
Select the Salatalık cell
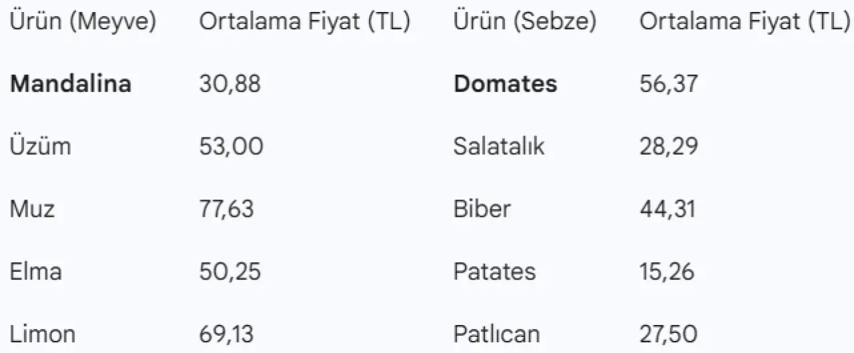coord(498,146)
